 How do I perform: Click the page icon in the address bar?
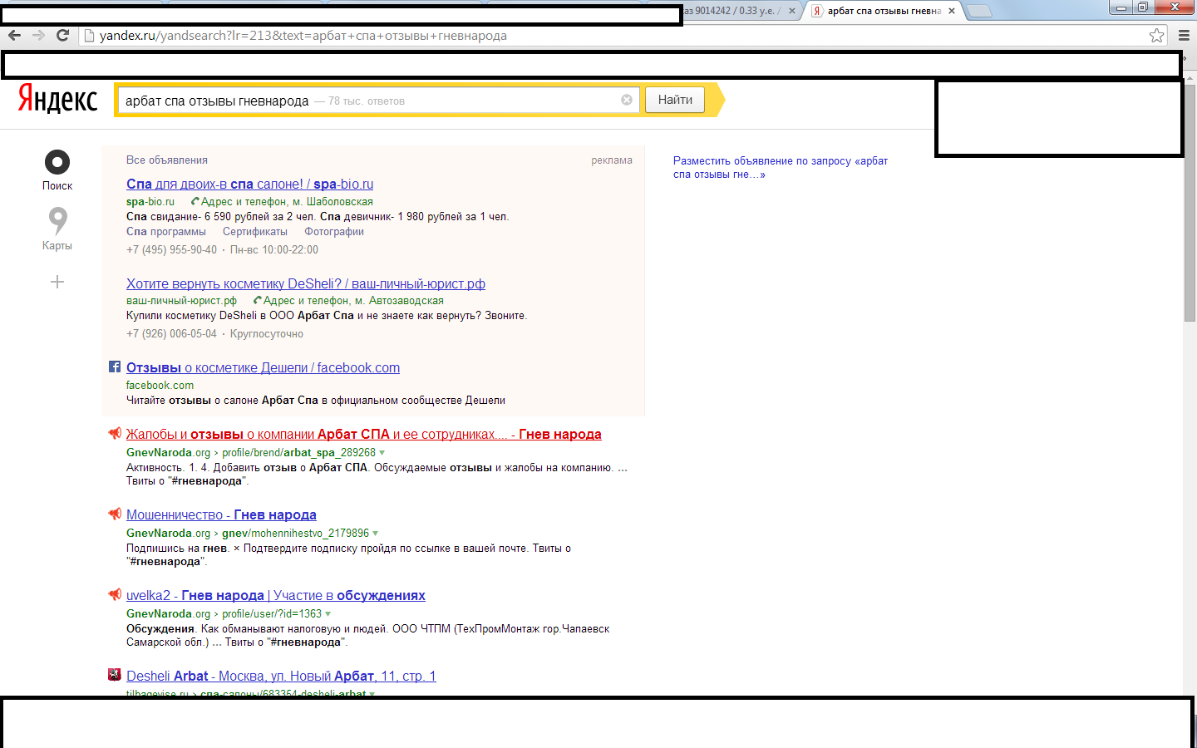90,35
